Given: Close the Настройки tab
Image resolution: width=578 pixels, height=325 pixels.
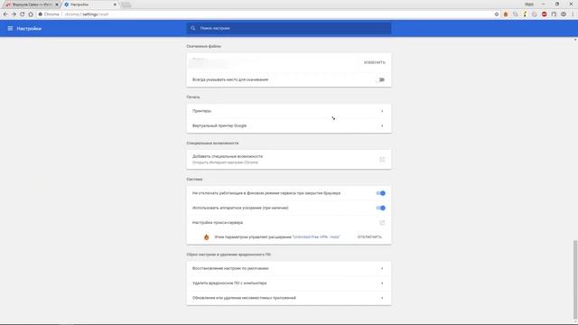Looking at the screenshot, I should tap(115, 5).
